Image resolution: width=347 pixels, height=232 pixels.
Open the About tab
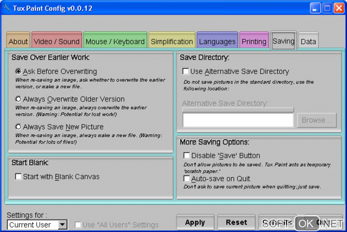coord(18,40)
